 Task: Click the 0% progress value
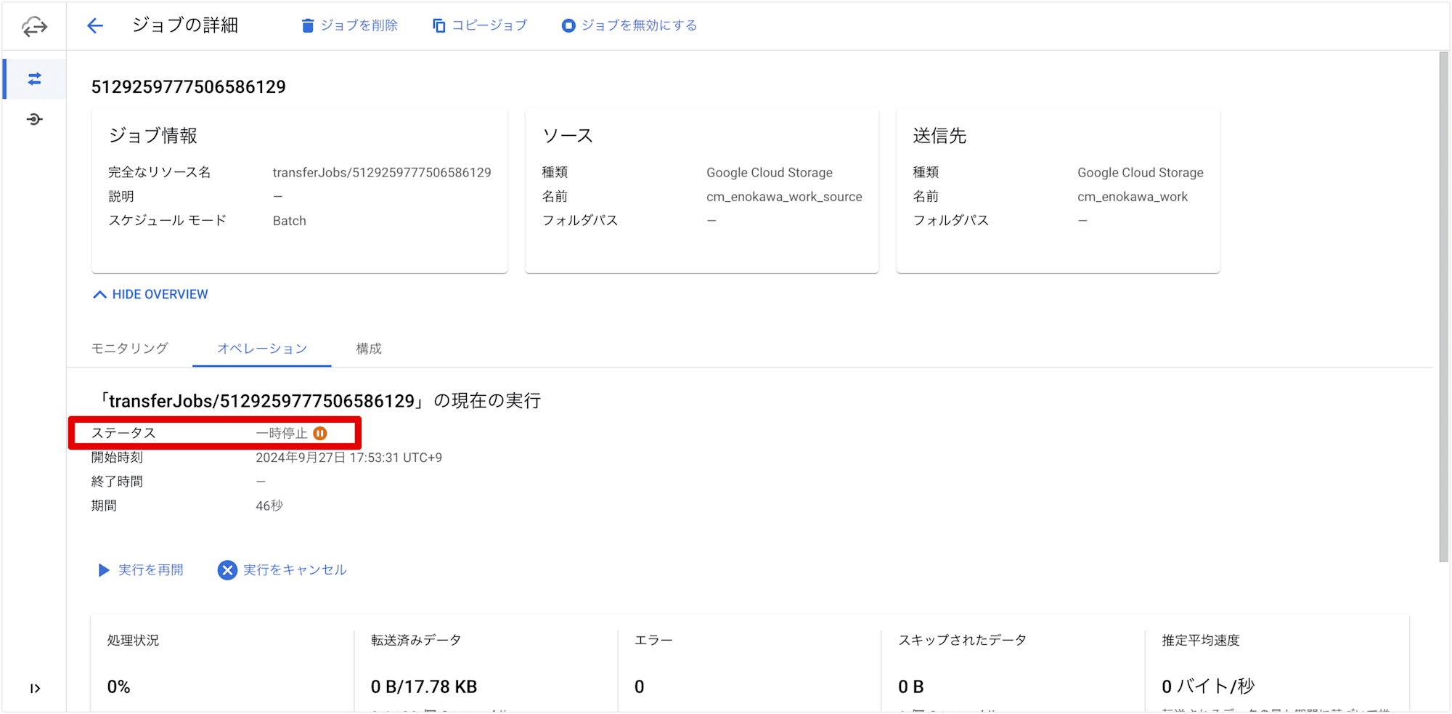coord(119,686)
